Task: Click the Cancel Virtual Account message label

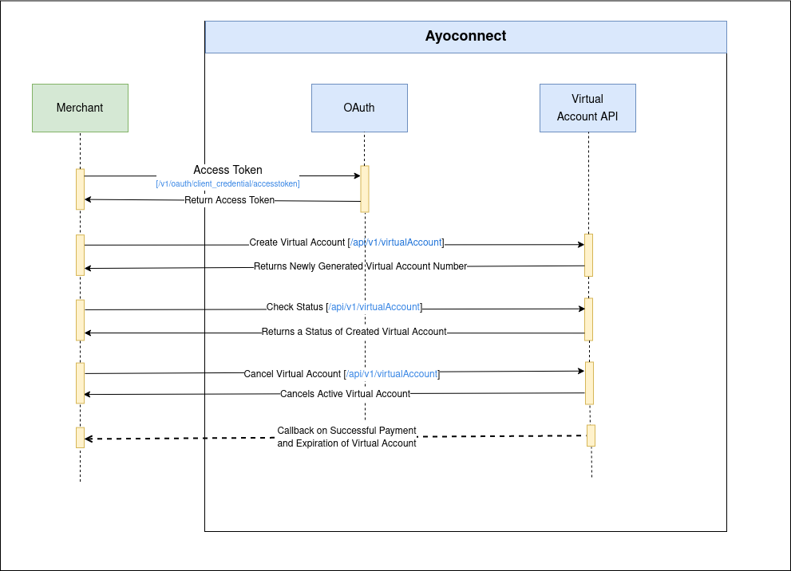Action: pyautogui.click(x=342, y=374)
